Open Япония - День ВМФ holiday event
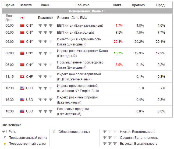 coord(72,18)
